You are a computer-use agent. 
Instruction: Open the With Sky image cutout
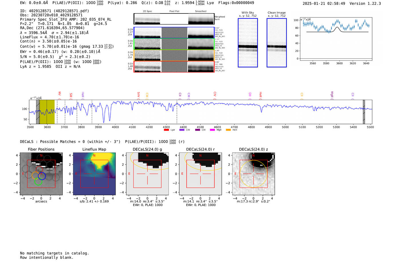(x=248, y=43)
